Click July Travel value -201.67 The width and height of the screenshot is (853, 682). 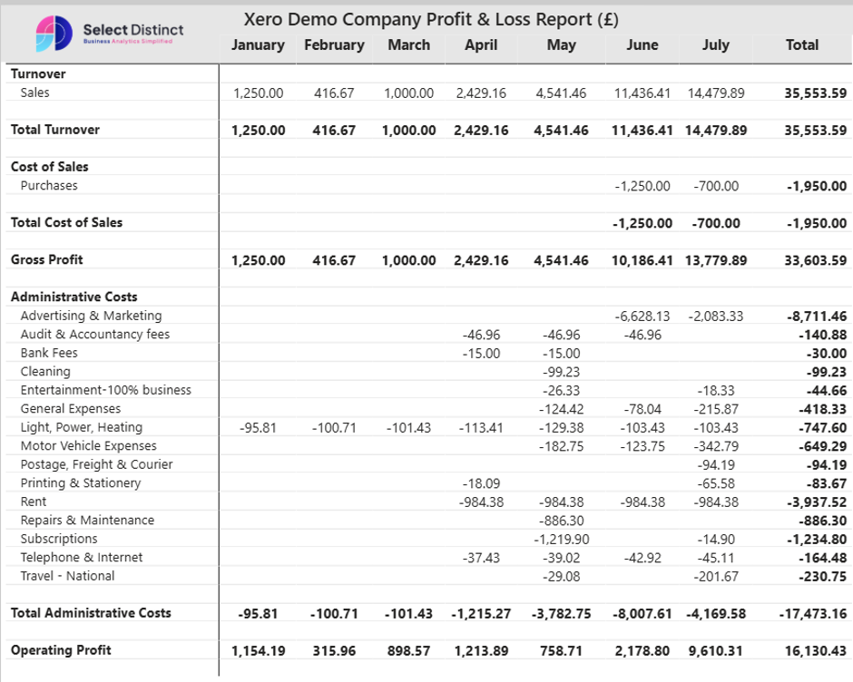(716, 577)
